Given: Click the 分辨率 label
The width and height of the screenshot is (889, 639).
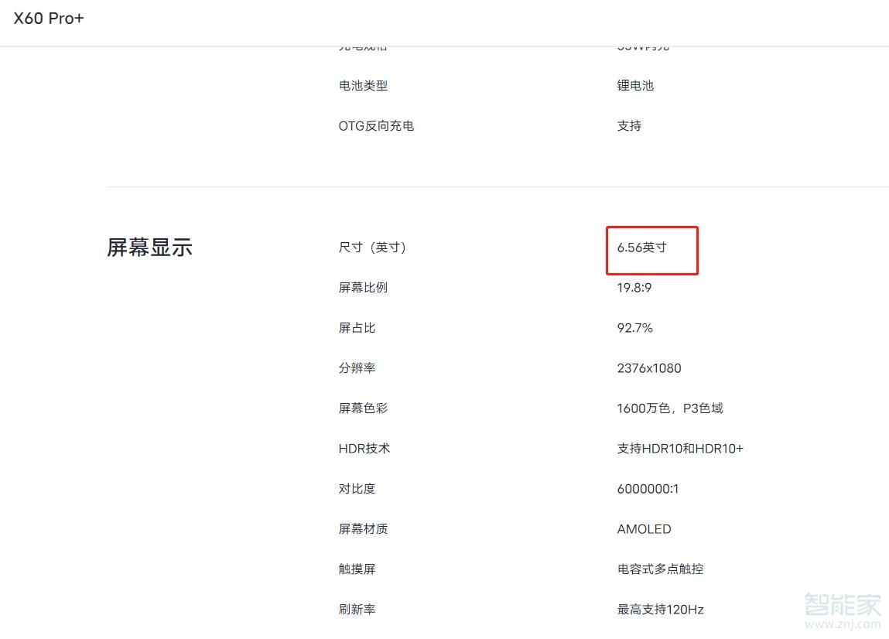Looking at the screenshot, I should 357,368.
